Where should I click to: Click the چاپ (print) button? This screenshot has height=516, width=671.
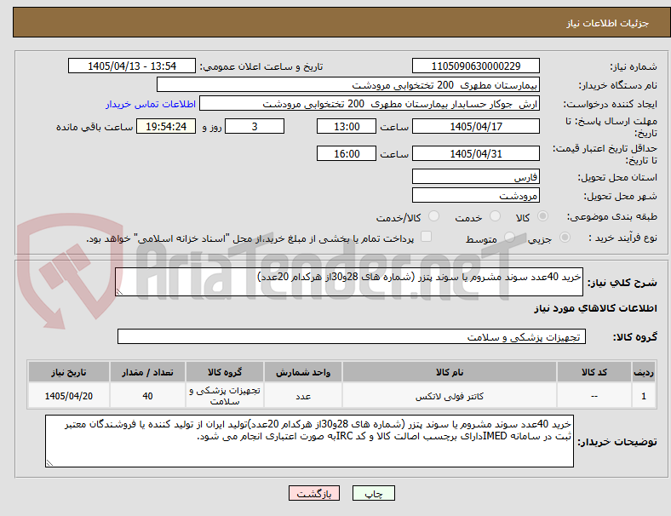pyautogui.click(x=373, y=493)
